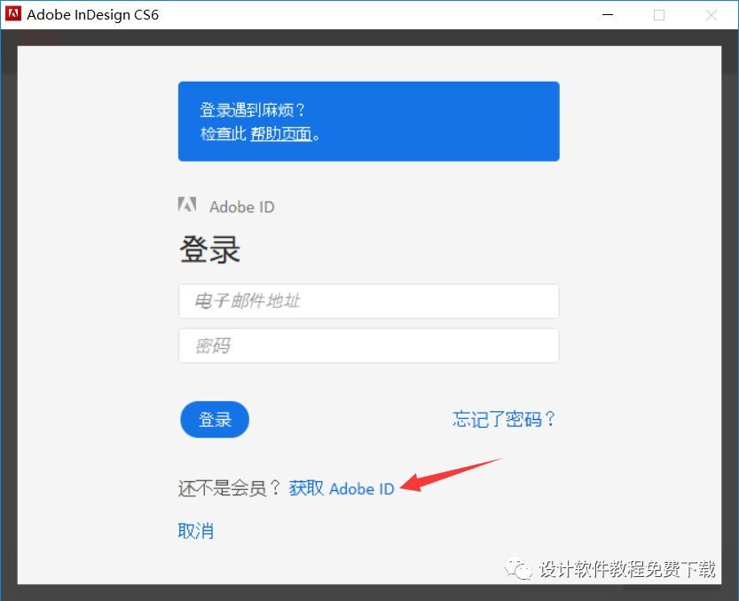Screen dimensions: 739x601
Task: Click the 获取 Adobe ID link
Action: pos(342,488)
